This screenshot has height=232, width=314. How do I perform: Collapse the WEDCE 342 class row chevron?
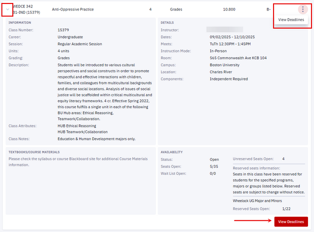coord(7,9)
